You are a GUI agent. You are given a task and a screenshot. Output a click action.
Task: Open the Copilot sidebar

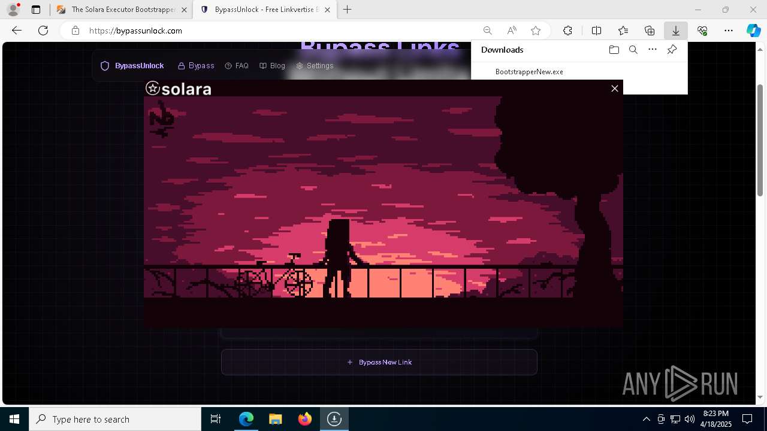coord(754,31)
